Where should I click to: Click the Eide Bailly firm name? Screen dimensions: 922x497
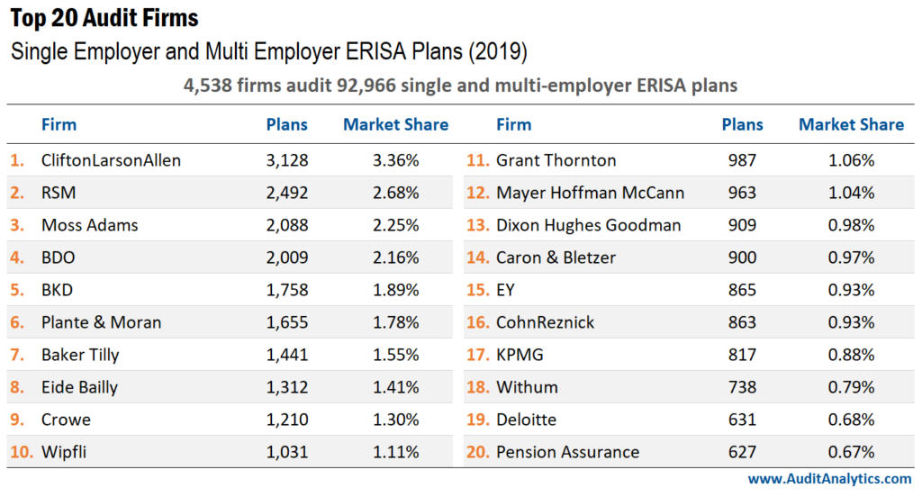(79, 387)
